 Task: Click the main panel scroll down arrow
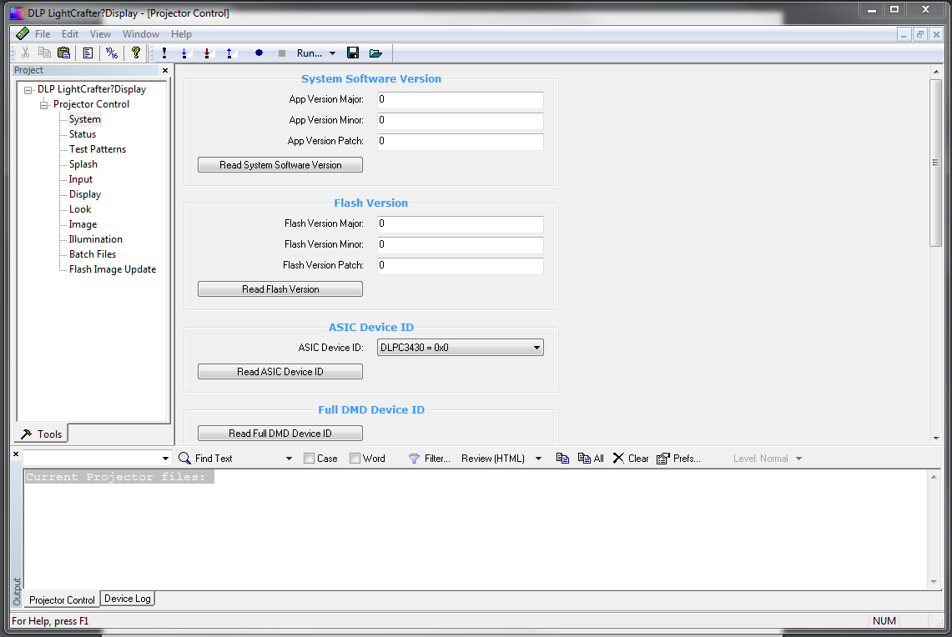click(935, 438)
